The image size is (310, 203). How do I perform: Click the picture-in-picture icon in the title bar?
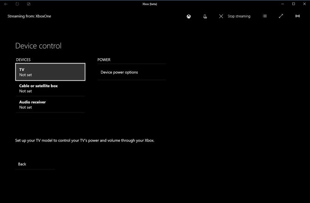29,4
